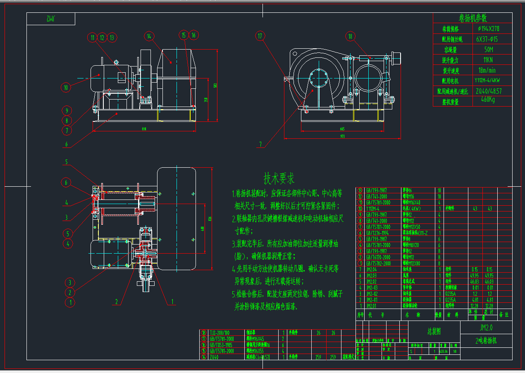Image resolution: width=525 pixels, height=373 pixels.
Task: Select the reducer ratio value "ZQ40/48.57"
Action: pos(489,91)
